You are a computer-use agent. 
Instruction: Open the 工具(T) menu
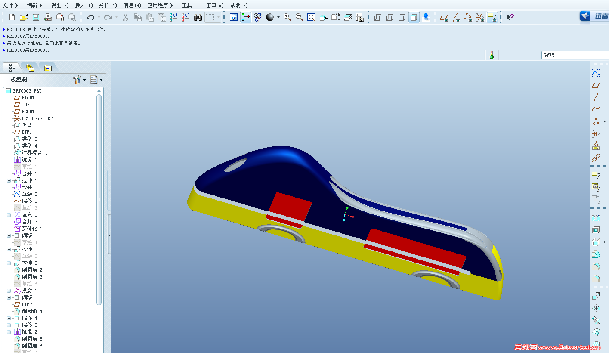tap(191, 6)
